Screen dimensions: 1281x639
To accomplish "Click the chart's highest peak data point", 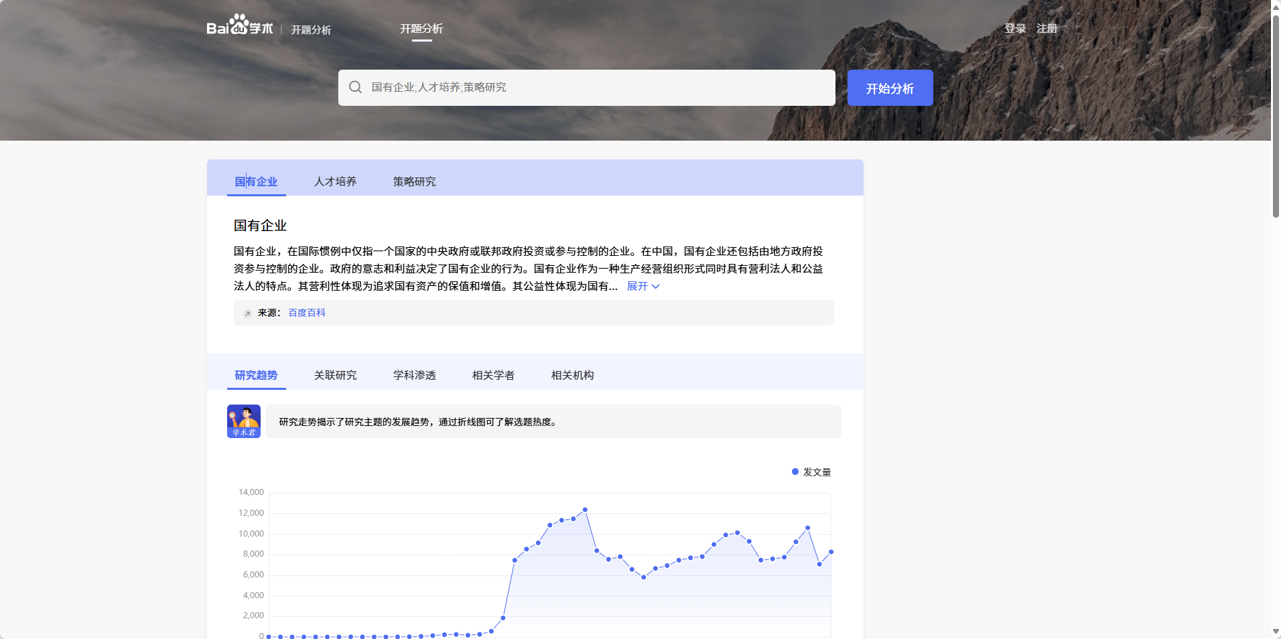I will pos(585,510).
